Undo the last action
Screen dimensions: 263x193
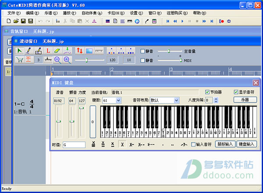click(40, 21)
